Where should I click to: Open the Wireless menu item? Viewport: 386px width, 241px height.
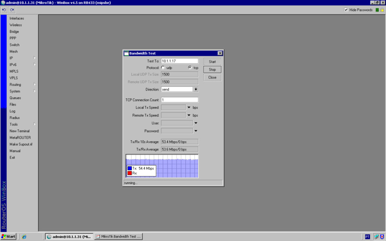(x=15, y=25)
